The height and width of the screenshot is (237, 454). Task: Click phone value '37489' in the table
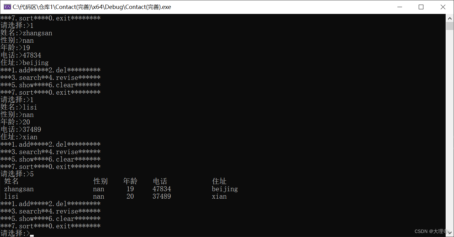[x=162, y=196]
